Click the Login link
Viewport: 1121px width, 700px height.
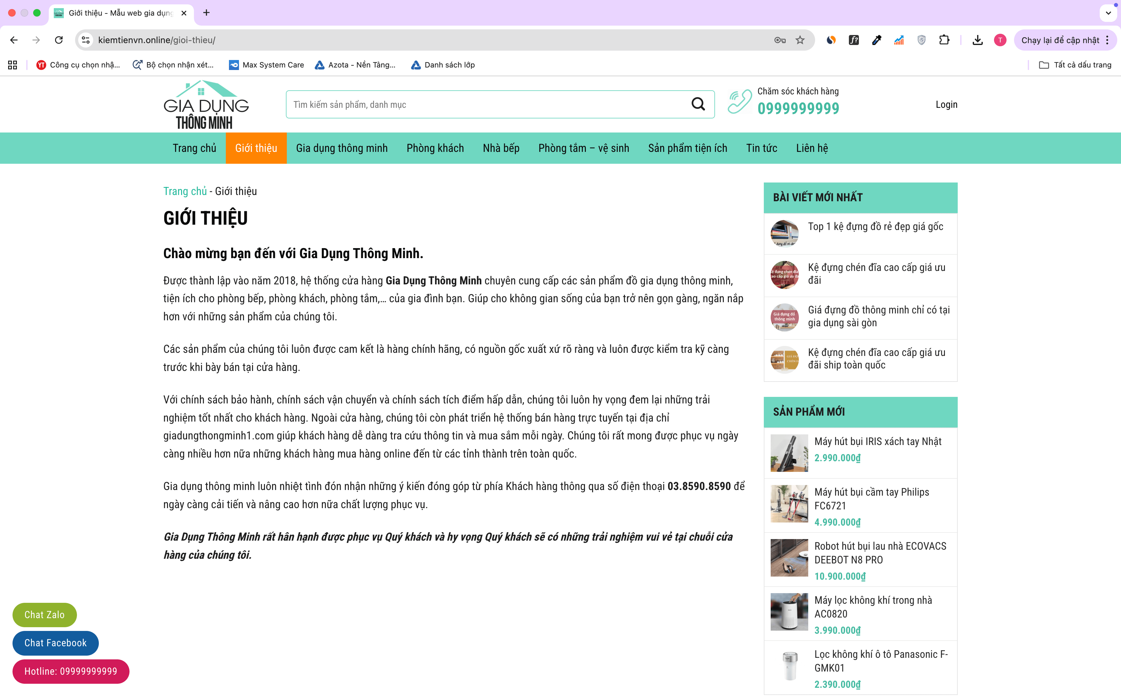click(x=946, y=105)
